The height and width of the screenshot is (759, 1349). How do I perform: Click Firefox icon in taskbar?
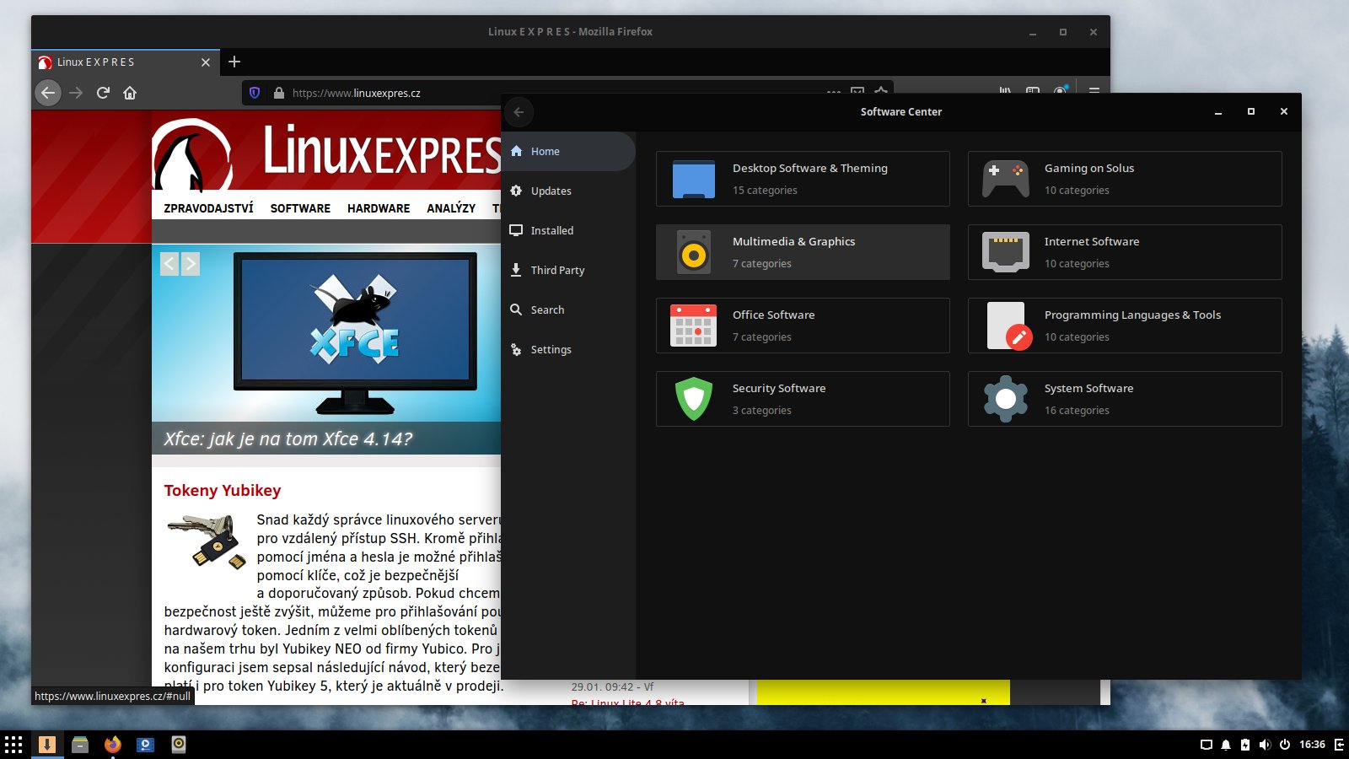(113, 745)
